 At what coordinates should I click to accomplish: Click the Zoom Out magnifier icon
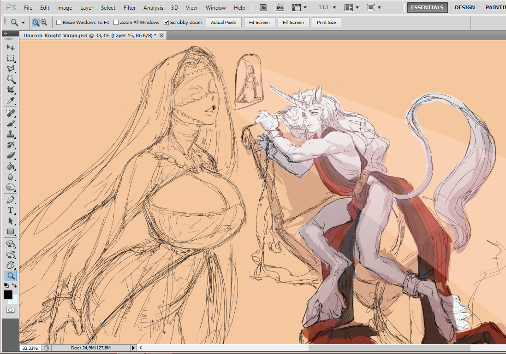point(44,22)
